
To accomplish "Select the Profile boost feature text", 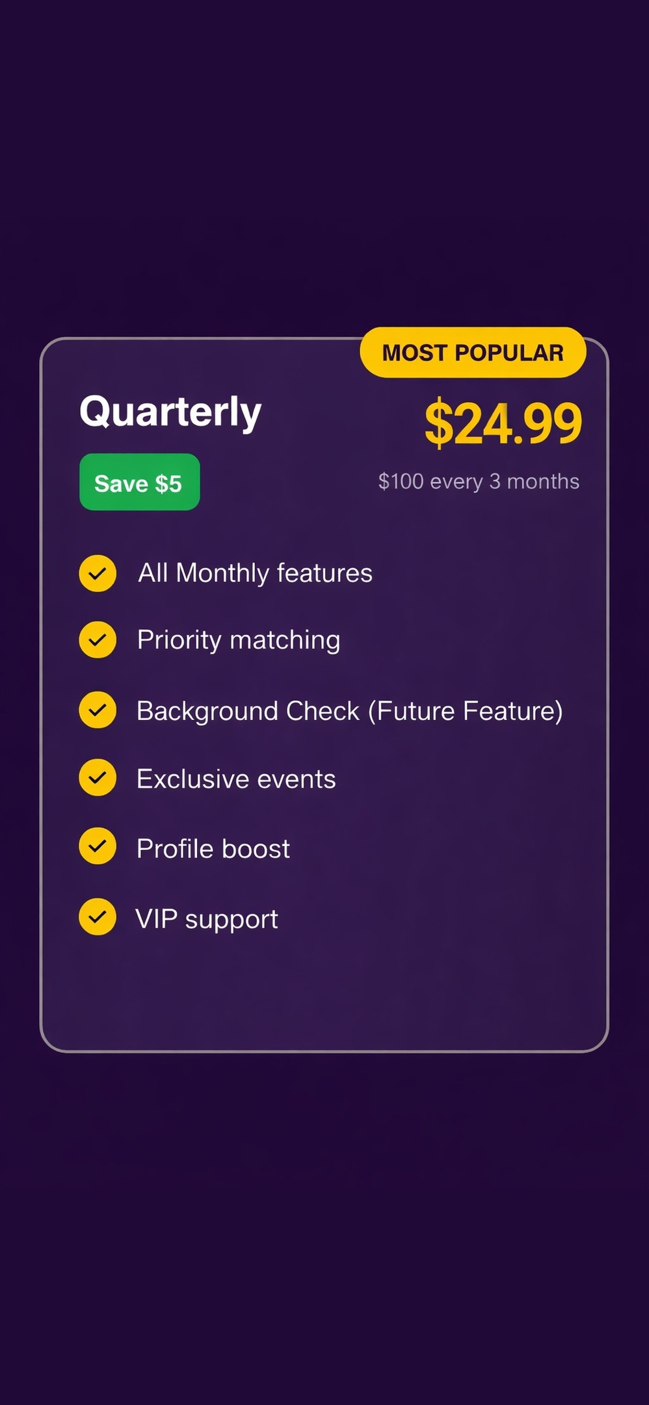I will pyautogui.click(x=213, y=849).
